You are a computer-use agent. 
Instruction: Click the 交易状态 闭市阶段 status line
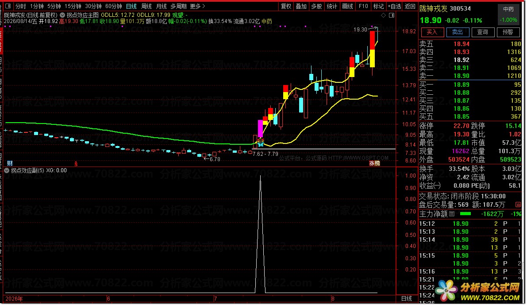tap(462, 197)
